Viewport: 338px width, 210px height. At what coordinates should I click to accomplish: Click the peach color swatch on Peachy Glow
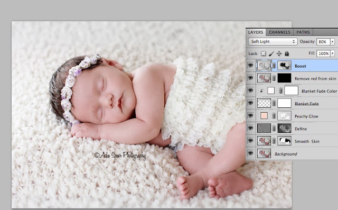(x=264, y=116)
